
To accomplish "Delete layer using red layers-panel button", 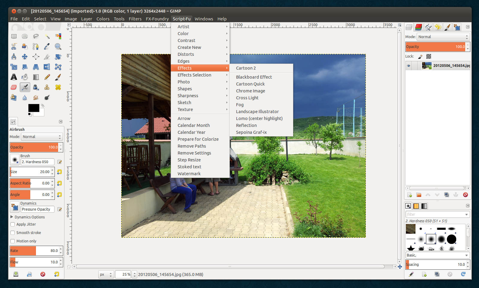I will coord(465,195).
